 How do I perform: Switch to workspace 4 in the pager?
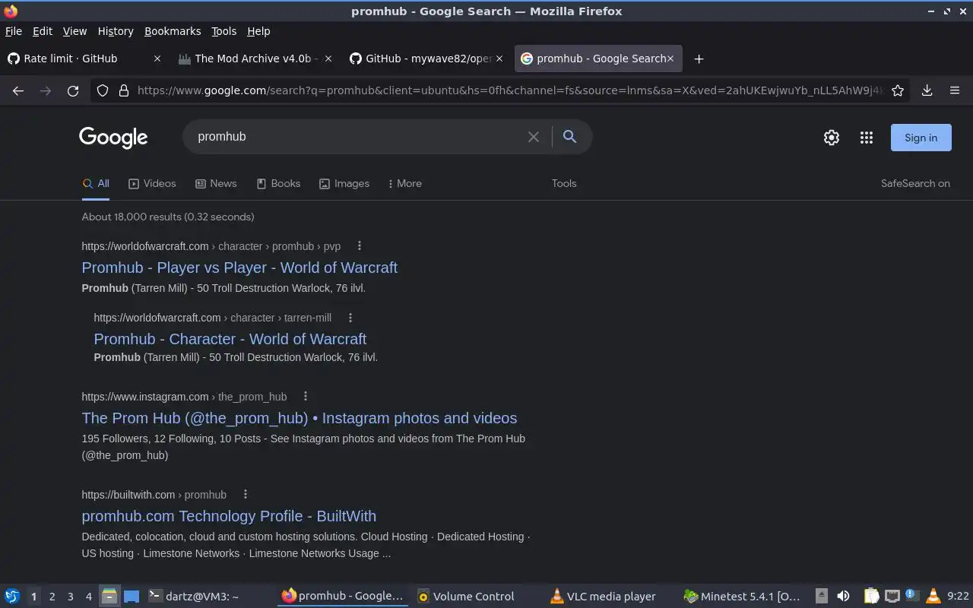click(88, 597)
